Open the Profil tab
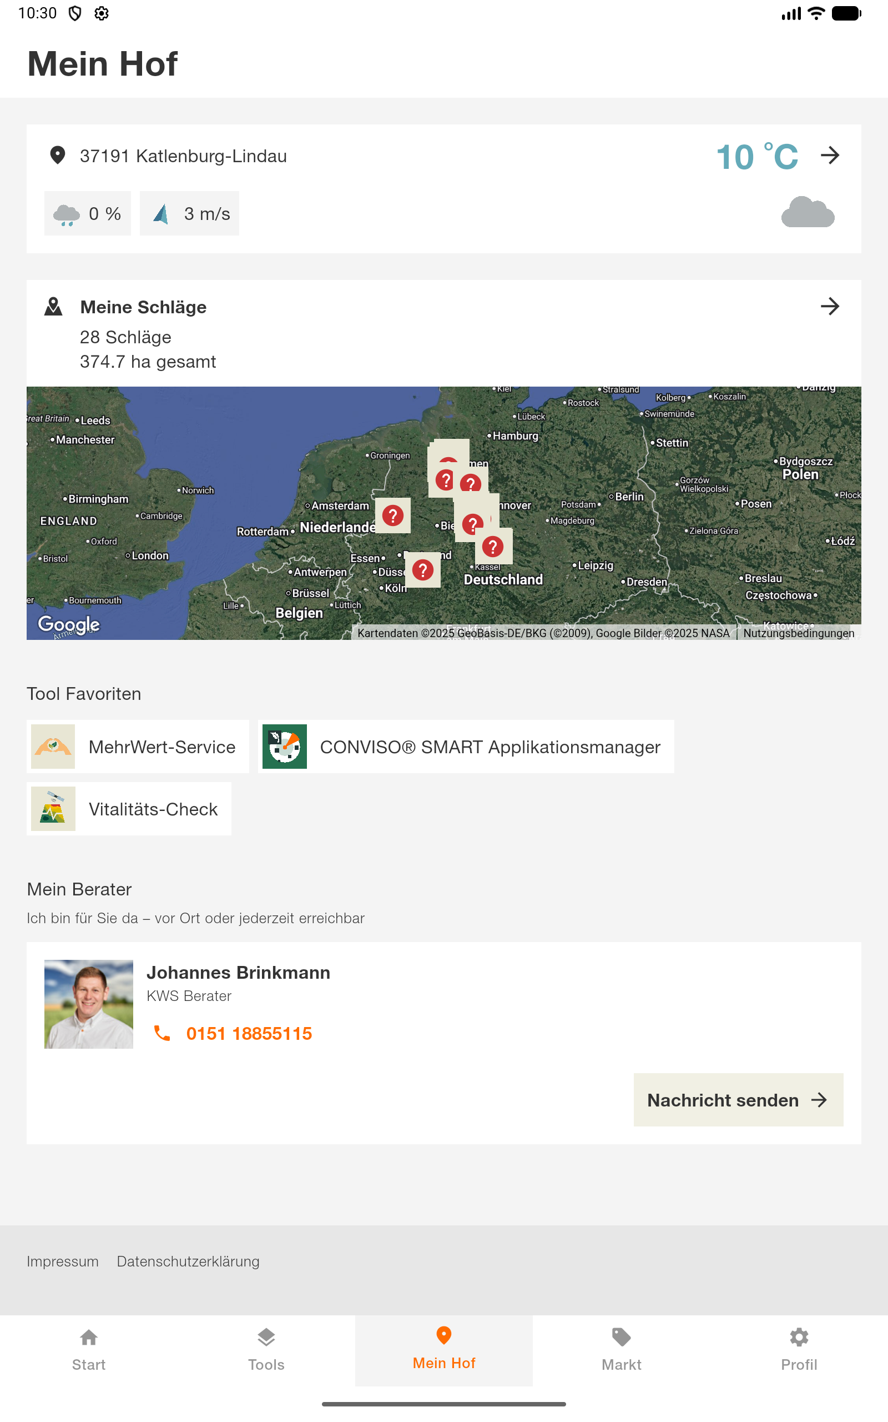The width and height of the screenshot is (888, 1422). (x=799, y=1350)
